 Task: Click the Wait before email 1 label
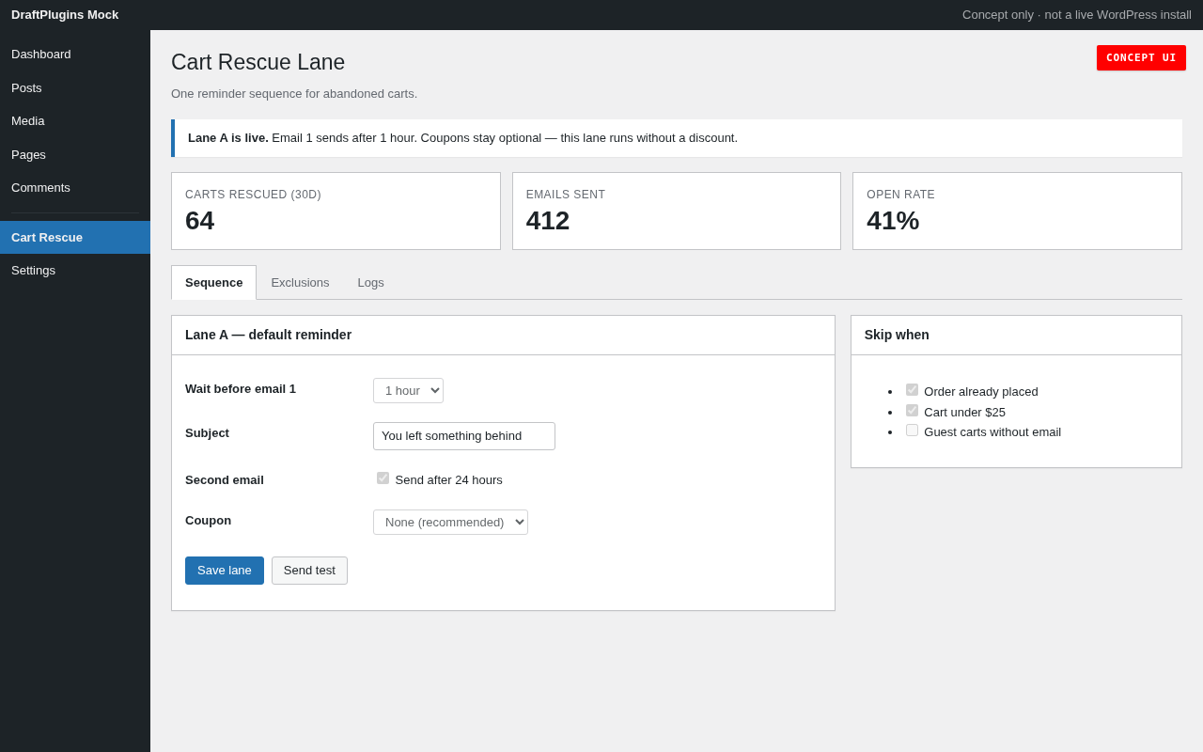tap(241, 389)
